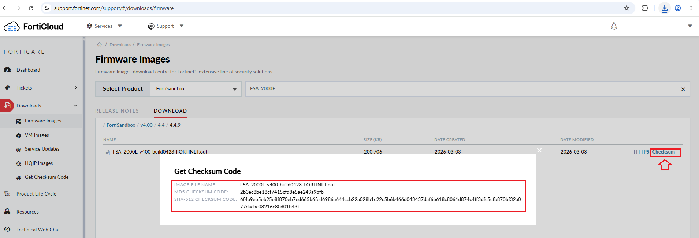This screenshot has width=699, height=238.
Task: Open HQIP Images in sidebar
Action: 39,163
